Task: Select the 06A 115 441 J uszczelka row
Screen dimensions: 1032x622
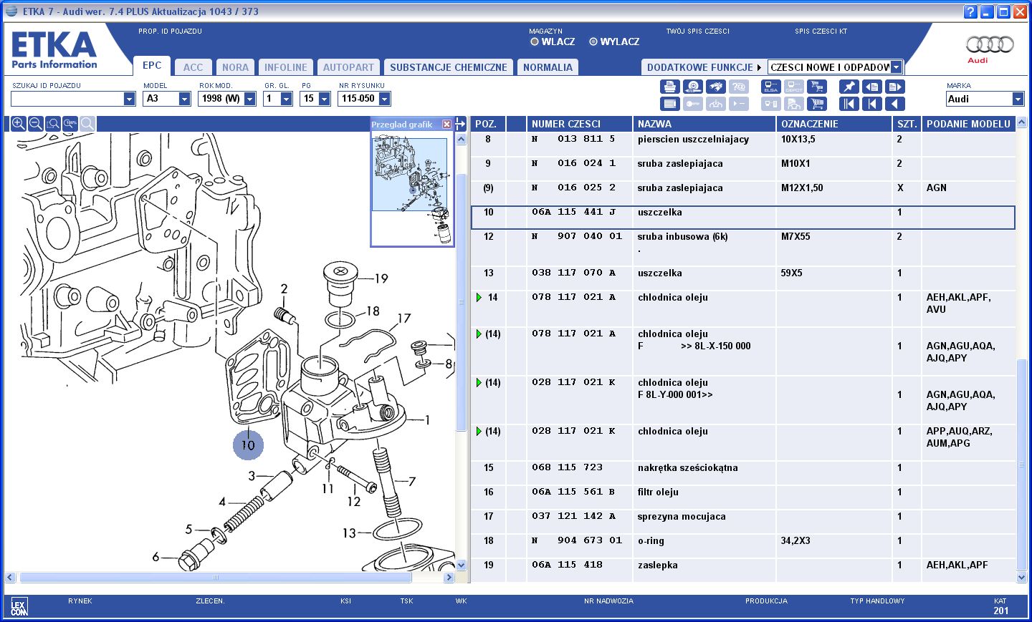Action: pos(742,218)
